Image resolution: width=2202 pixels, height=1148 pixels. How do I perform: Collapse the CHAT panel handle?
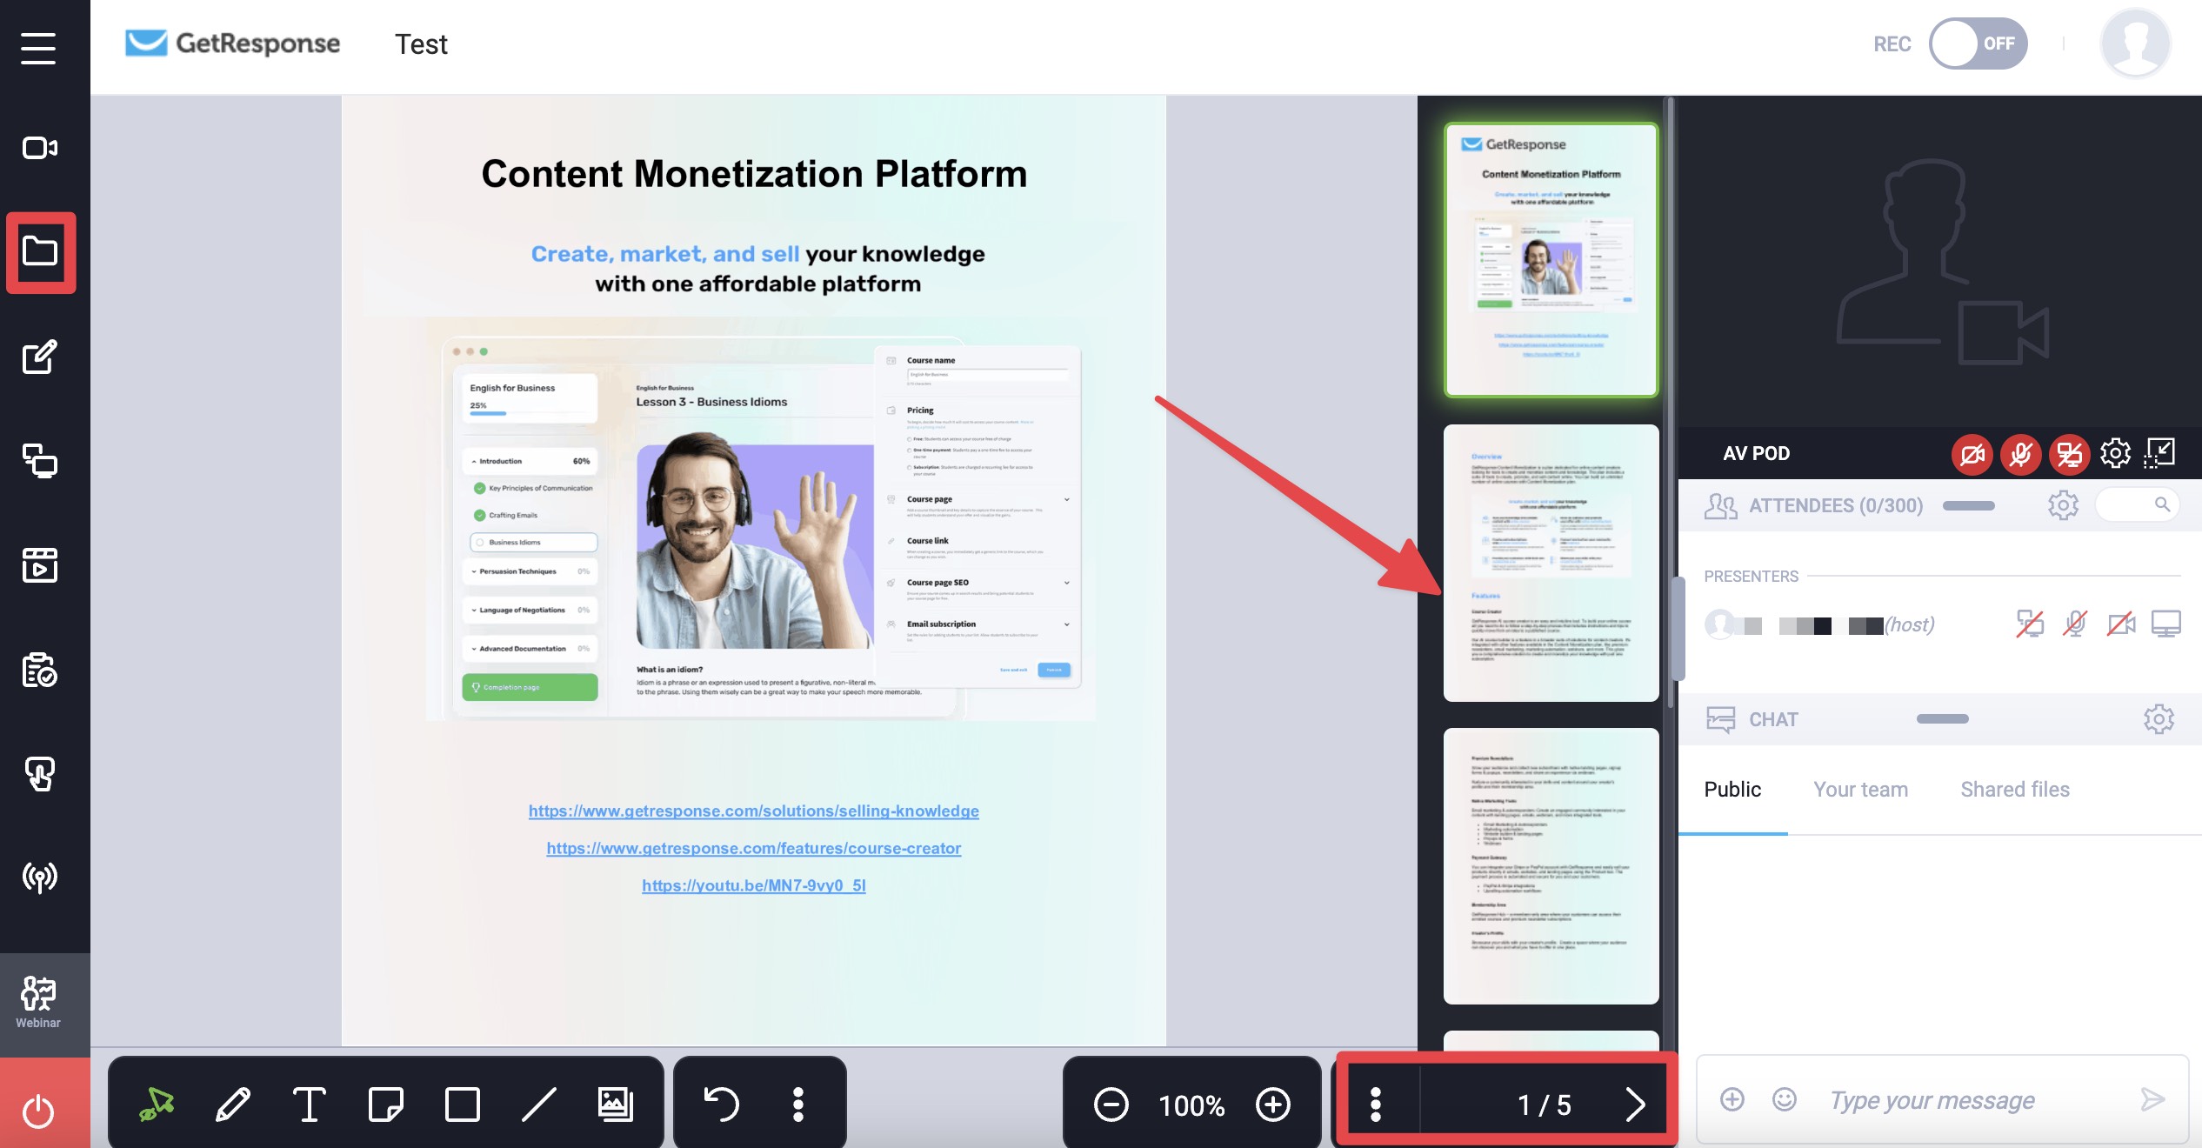(1943, 719)
